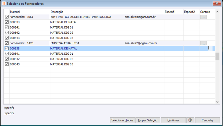Select the email ana.silva@cigam.com.br
The width and height of the screenshot is (223, 126).
140,17
